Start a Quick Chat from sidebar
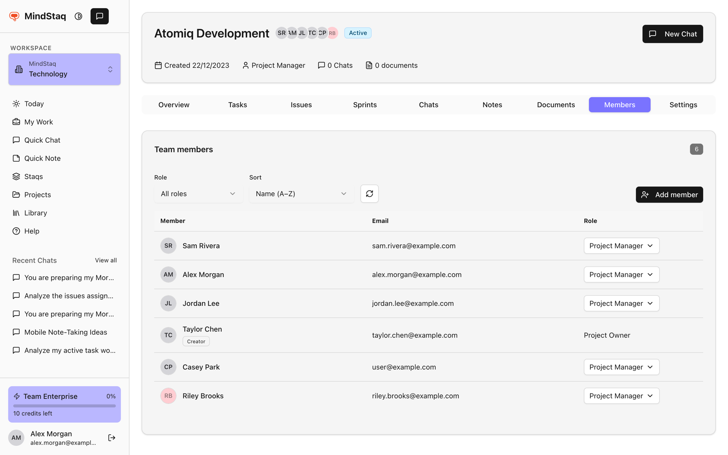 (65, 140)
